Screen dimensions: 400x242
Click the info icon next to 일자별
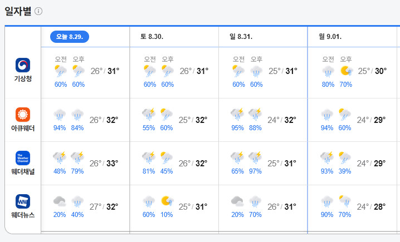tap(38, 12)
